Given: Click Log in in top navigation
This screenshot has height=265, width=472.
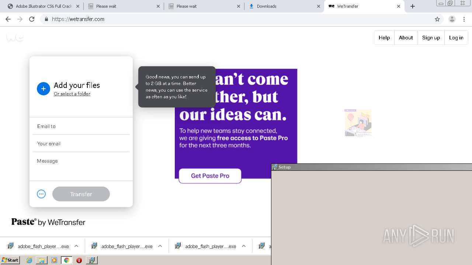Looking at the screenshot, I should pos(456,38).
